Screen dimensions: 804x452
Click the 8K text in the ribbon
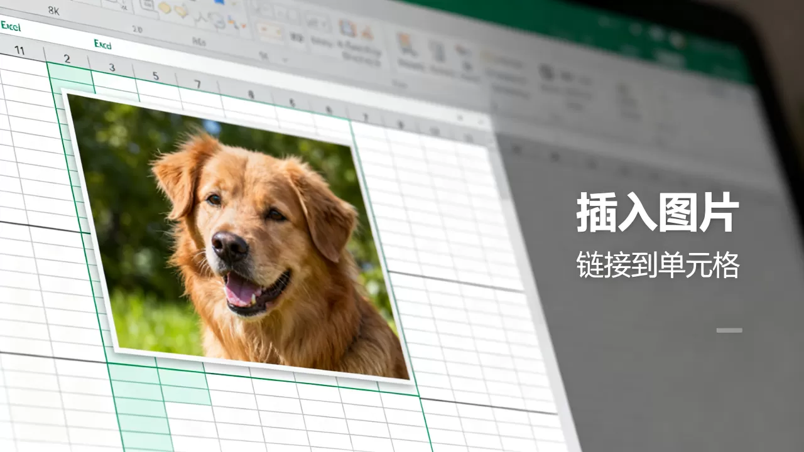pos(53,11)
